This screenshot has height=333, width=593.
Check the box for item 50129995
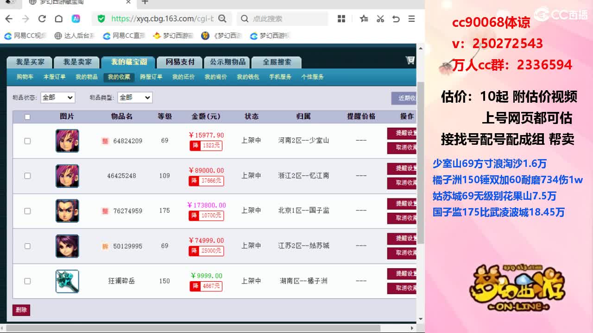click(x=27, y=246)
